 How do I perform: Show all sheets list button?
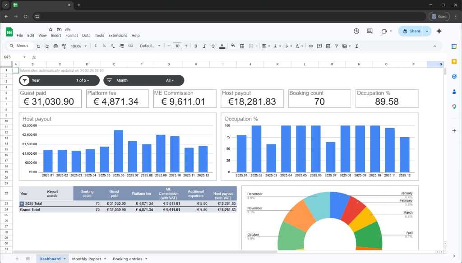pyautogui.click(x=28, y=259)
